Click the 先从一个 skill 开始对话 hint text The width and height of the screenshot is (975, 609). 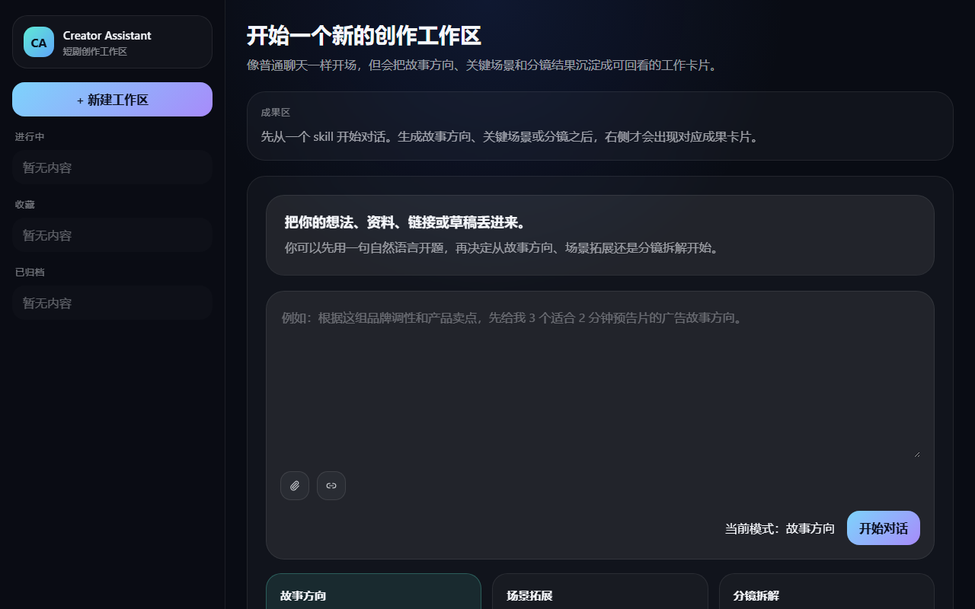(x=511, y=137)
